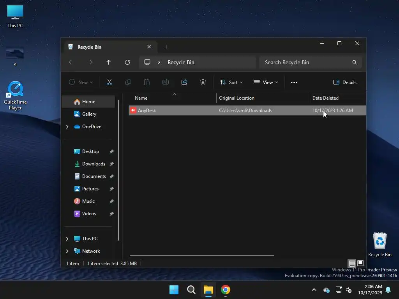Image resolution: width=399 pixels, height=299 pixels.
Task: Switch to details list view icon in status bar
Action: coord(352,263)
